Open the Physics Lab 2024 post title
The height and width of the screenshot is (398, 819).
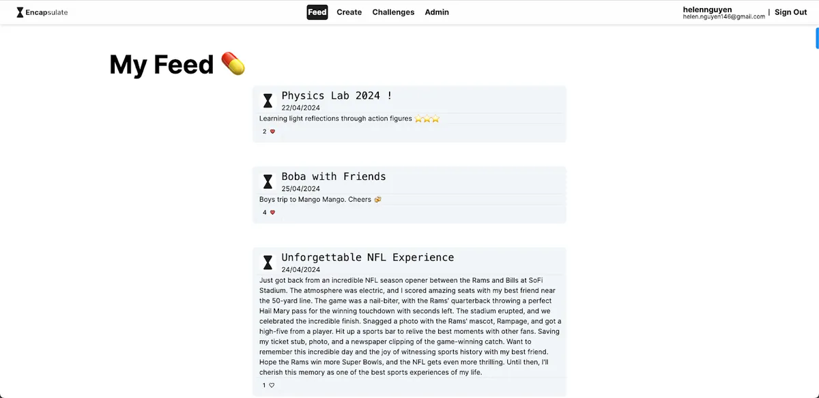coord(336,95)
